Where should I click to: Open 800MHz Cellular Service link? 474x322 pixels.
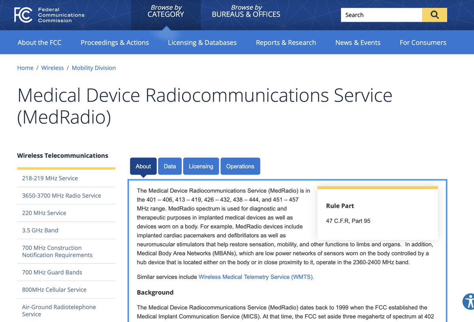54,290
